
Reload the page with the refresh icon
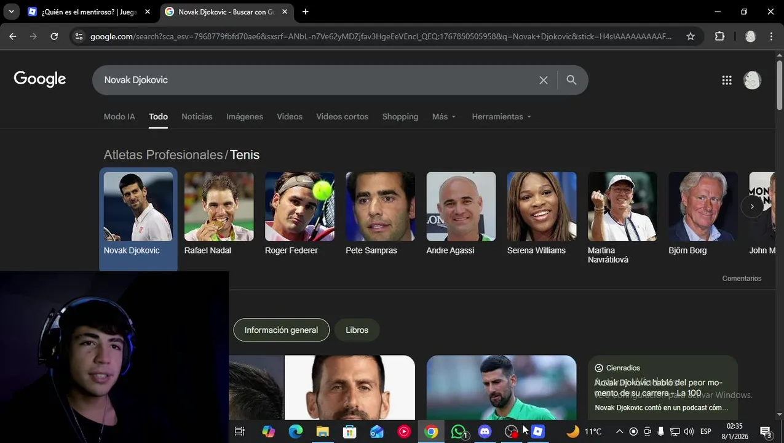[x=54, y=36]
